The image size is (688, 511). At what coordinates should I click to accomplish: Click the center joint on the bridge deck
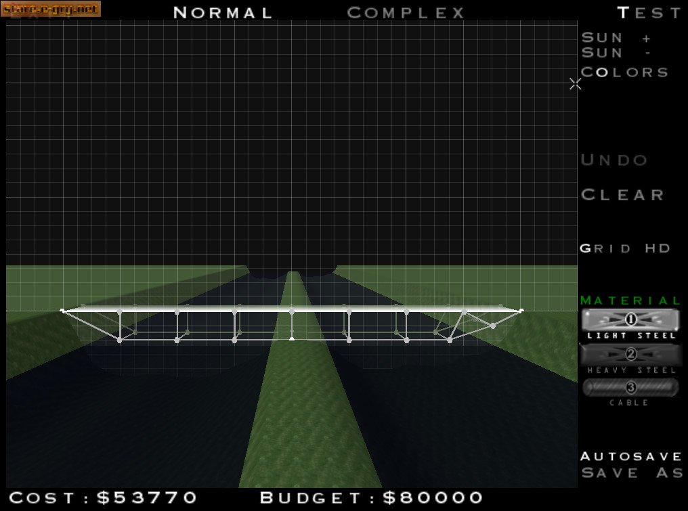292,311
